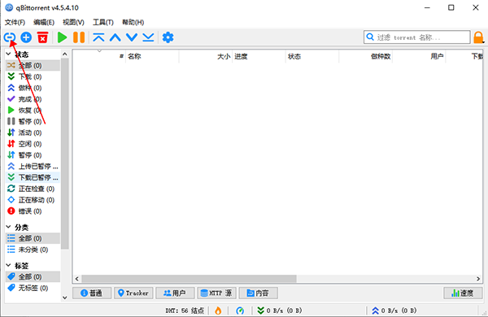Viewport: 488px width, 317px height.
Task: Click the upload speed 0 B/s indicator
Action: coord(394,310)
